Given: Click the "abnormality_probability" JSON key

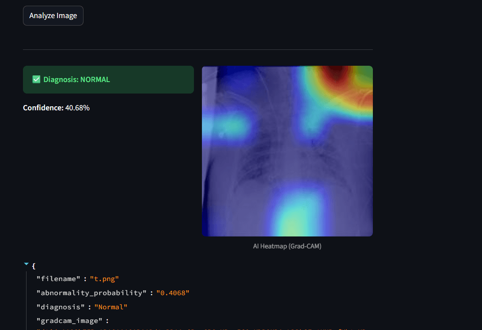Looking at the screenshot, I should tap(91, 293).
